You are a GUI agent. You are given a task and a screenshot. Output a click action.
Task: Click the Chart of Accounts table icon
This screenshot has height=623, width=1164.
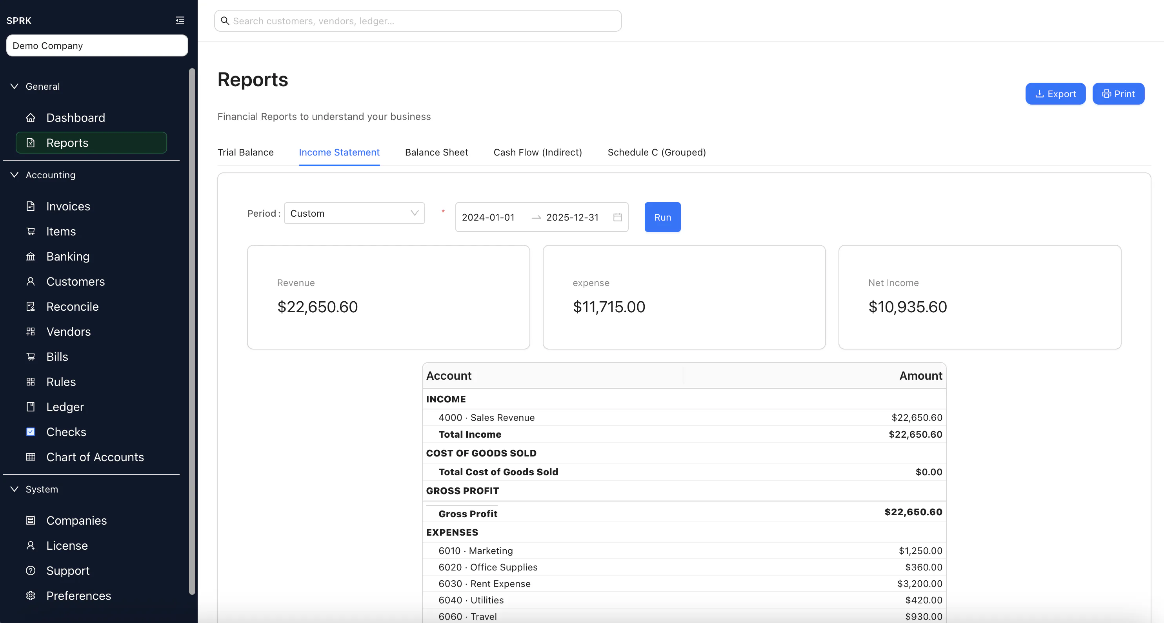click(30, 457)
